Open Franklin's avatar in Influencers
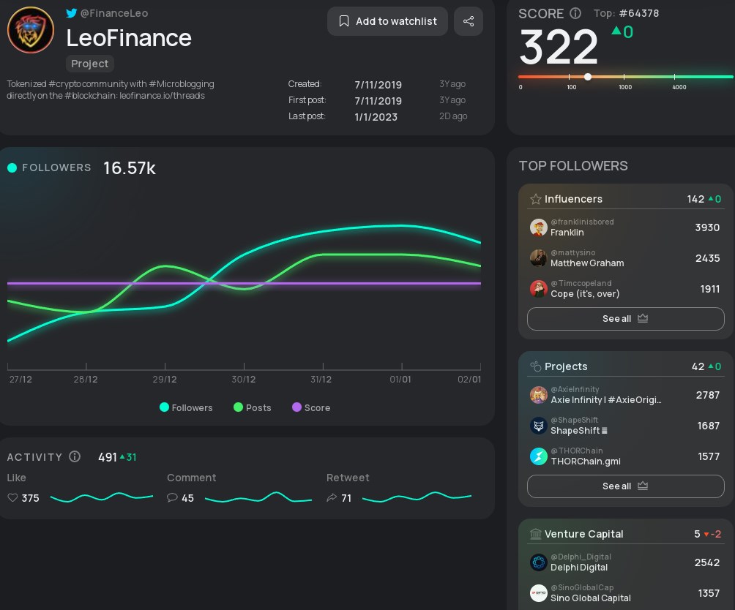The image size is (735, 610). click(539, 227)
